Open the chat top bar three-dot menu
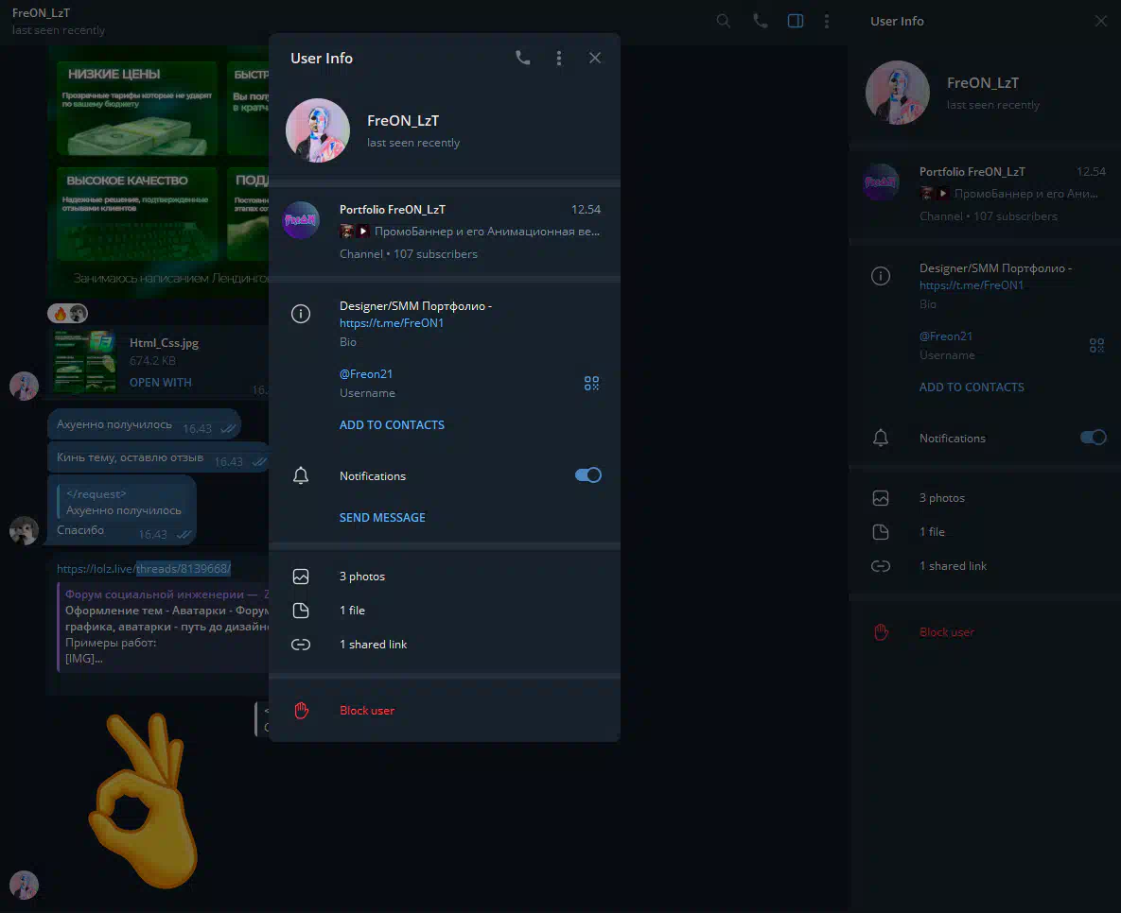Screen dimensions: 1121x913 (x=827, y=22)
